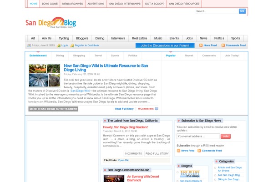This screenshot has height=182, width=273.
Task: Click READ FULL STORY button under Howdy post
Action: click(x=157, y=154)
